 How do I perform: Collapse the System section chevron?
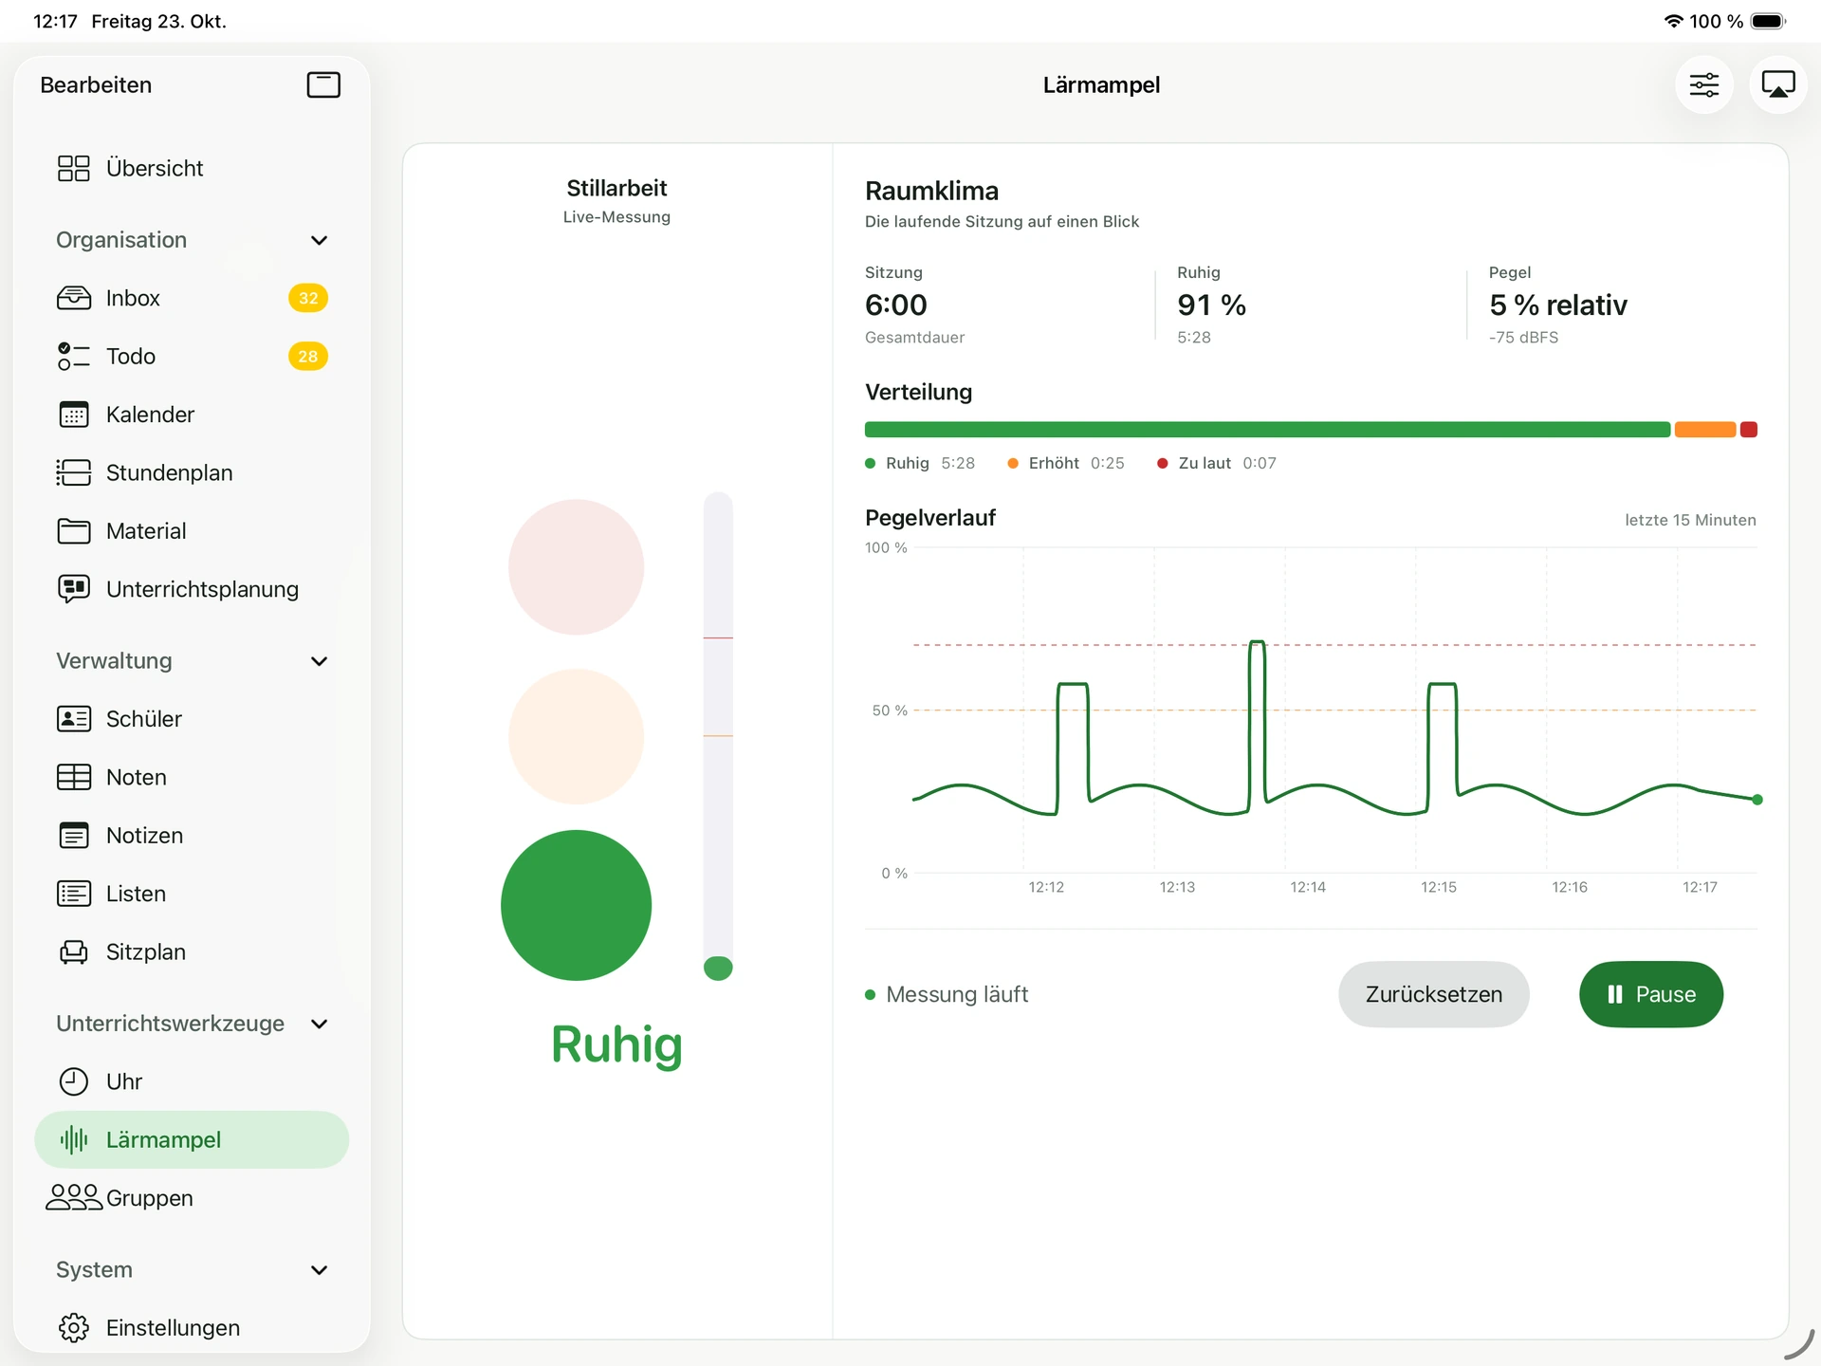(320, 1270)
